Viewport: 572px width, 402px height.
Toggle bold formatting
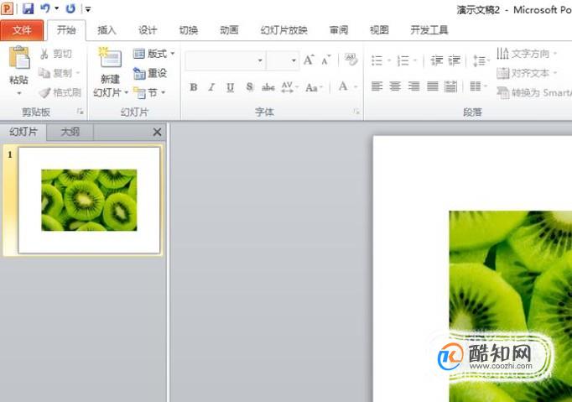(194, 87)
